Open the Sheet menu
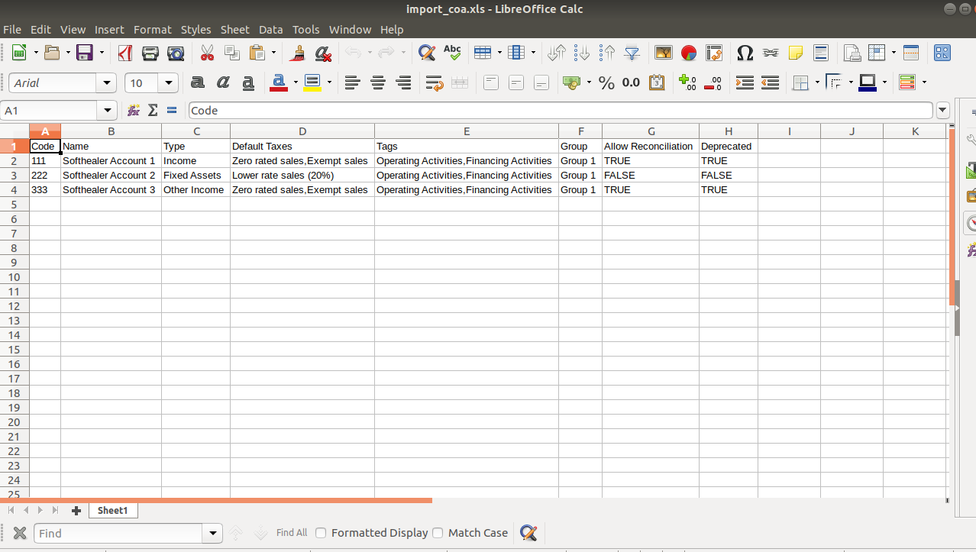The height and width of the screenshot is (552, 976). (x=235, y=29)
